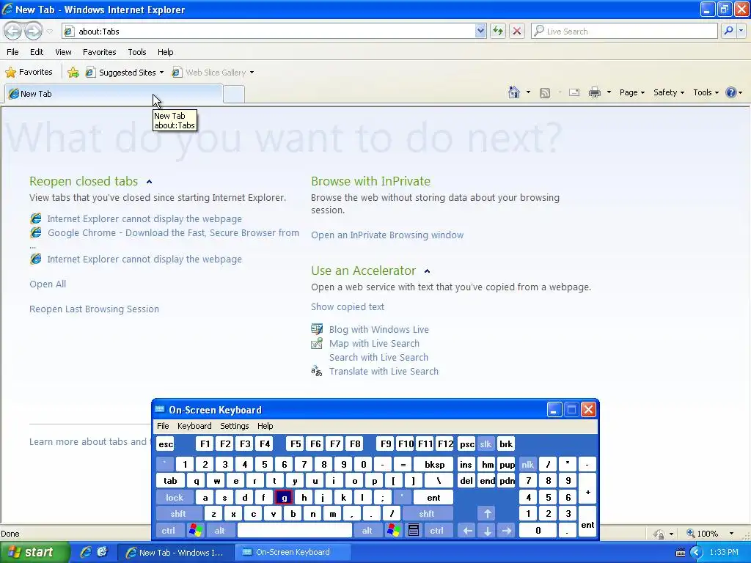
Task: Click the Home icon in command bar
Action: point(514,92)
